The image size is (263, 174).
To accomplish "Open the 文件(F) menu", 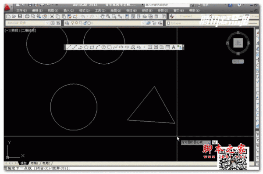I will point(21,11).
